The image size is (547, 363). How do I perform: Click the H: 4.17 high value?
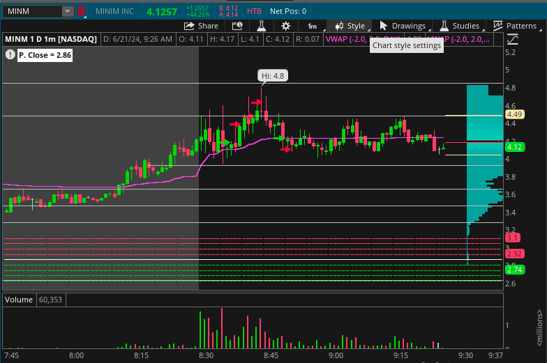click(x=222, y=39)
